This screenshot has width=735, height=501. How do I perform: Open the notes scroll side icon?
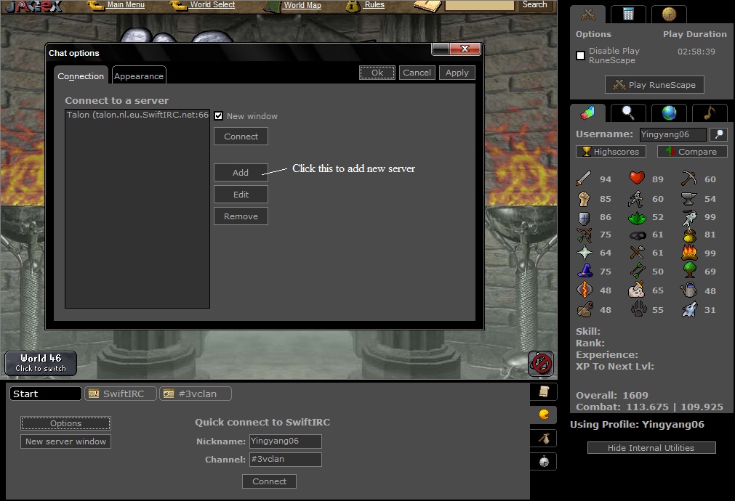tap(544, 391)
